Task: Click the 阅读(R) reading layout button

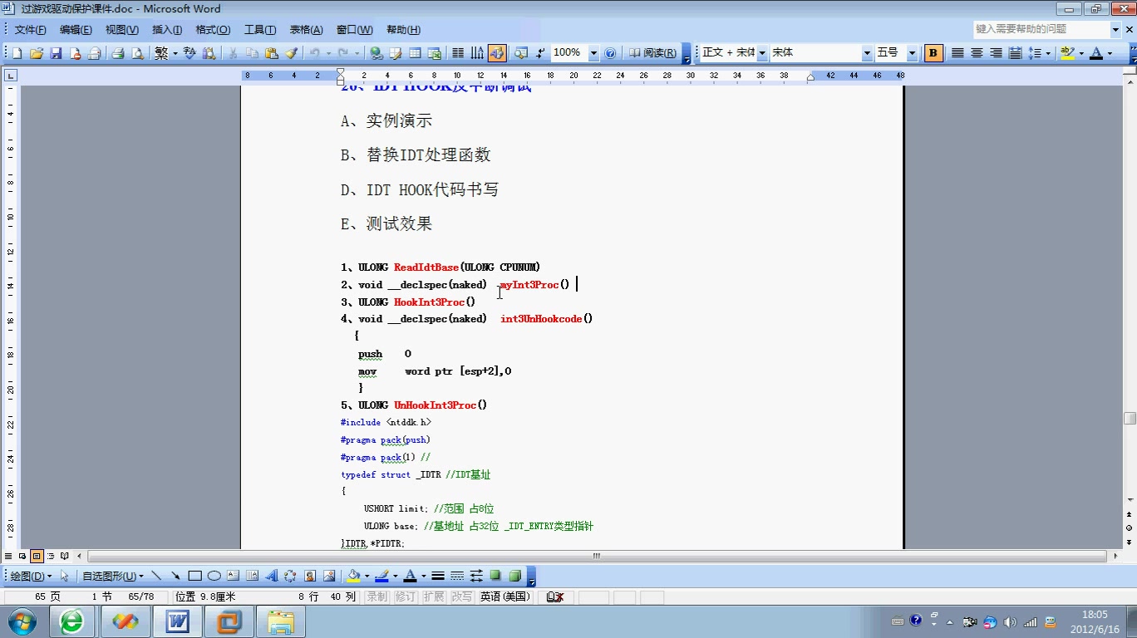Action: [x=652, y=53]
